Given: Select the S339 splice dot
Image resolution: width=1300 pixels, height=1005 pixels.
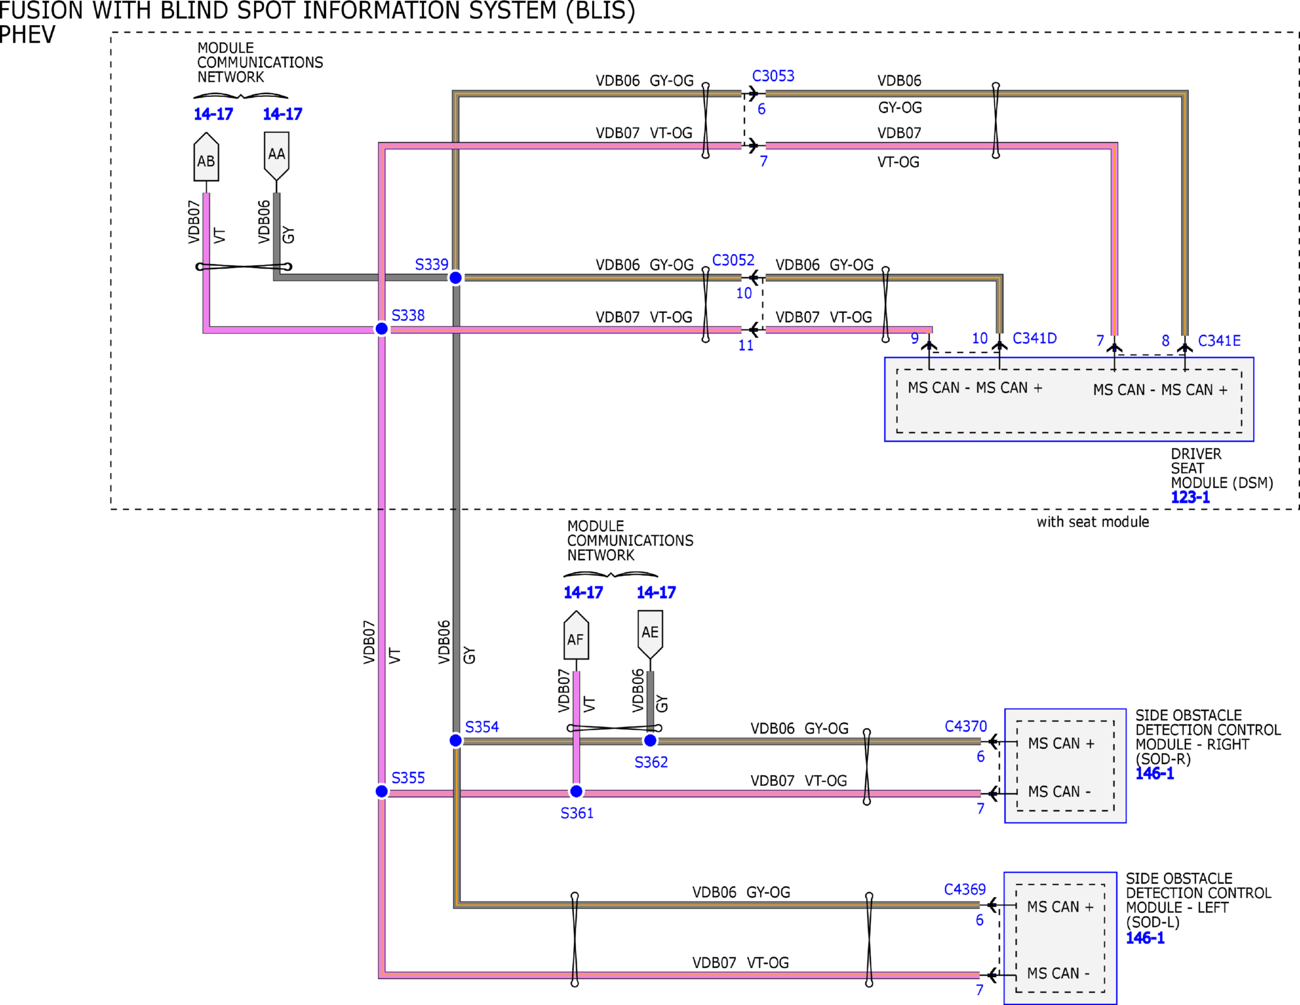Looking at the screenshot, I should point(455,278).
